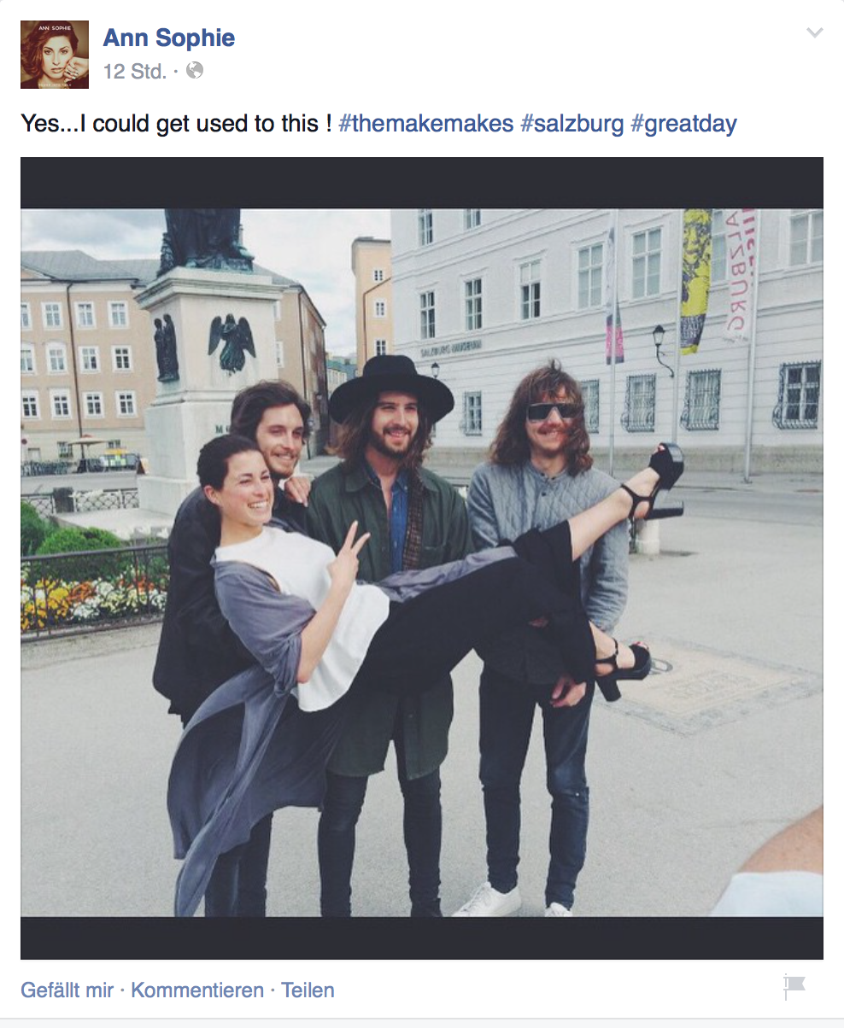Open Ann Sophie's profile picture thumbnail
The height and width of the screenshot is (1028, 844).
pos(55,55)
